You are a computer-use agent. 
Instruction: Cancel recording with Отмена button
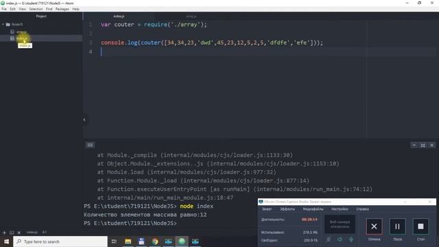374,226
